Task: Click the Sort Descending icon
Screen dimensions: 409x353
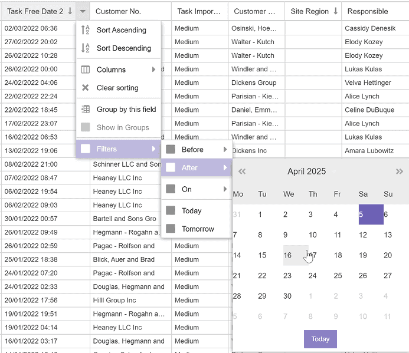Action: (x=86, y=48)
